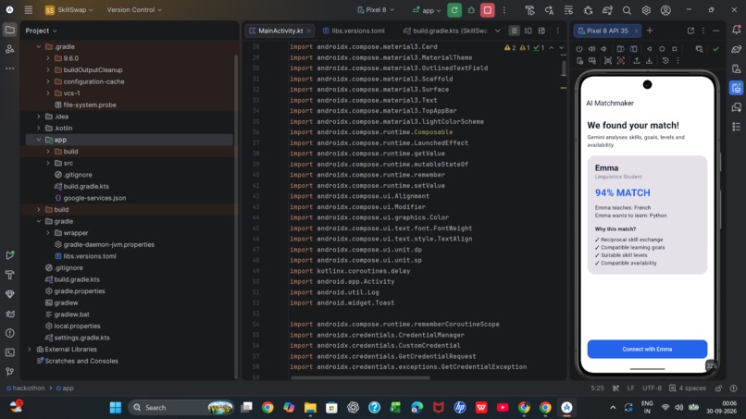Image resolution: width=746 pixels, height=419 pixels.
Task: Open the Windows Start menu
Action: [x=115, y=408]
